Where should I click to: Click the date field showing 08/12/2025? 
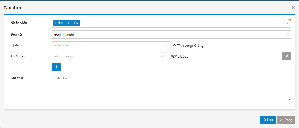[x=225, y=56]
